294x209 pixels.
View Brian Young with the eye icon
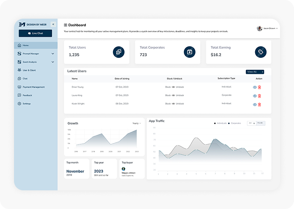[x=255, y=87]
